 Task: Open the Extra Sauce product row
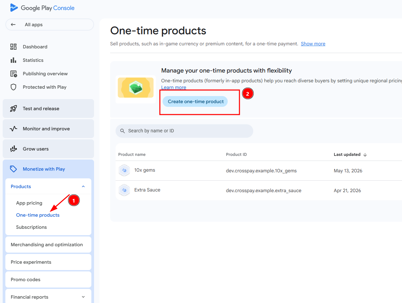pyautogui.click(x=259, y=190)
